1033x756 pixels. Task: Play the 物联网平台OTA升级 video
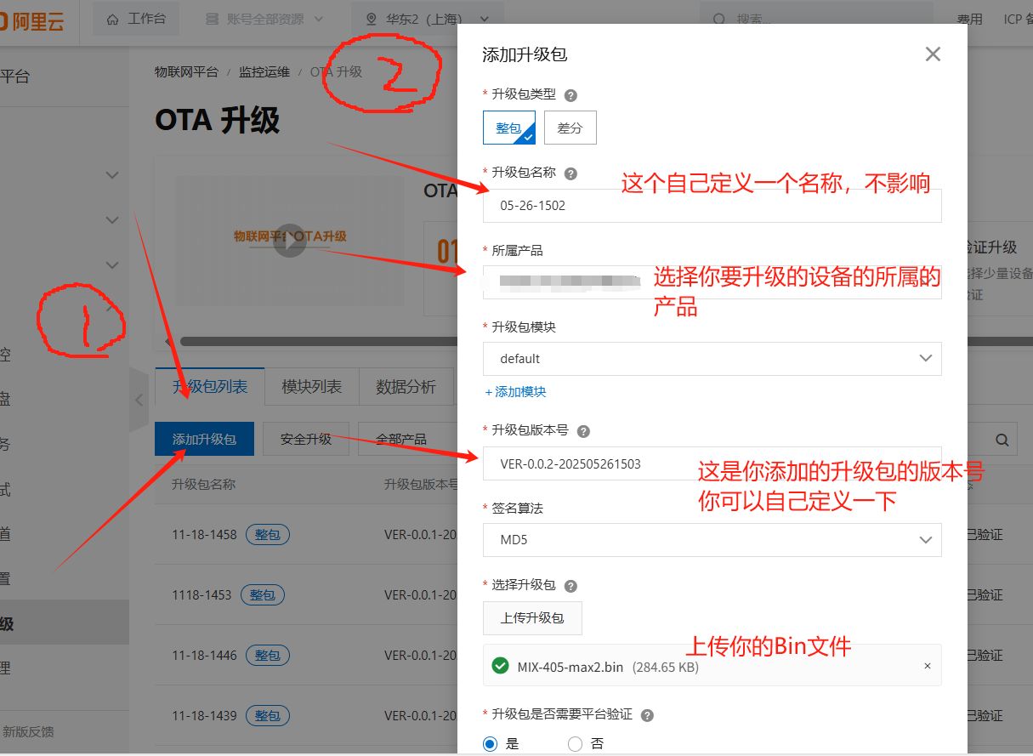coord(290,241)
